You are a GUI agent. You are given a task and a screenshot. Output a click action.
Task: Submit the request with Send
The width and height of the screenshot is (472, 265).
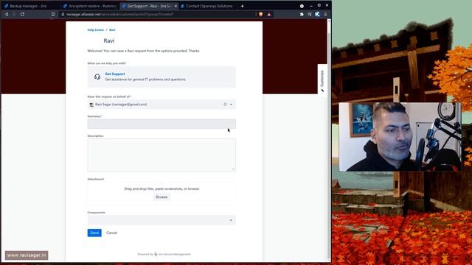pos(94,233)
